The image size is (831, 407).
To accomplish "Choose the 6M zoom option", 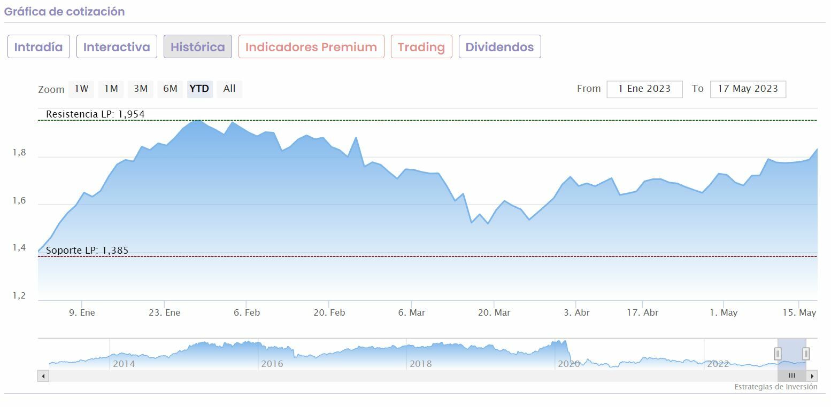I will (170, 89).
